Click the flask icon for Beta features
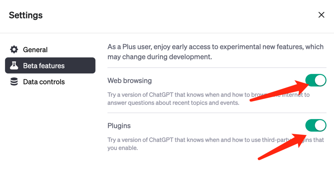Screen dimensions: 334x176 (14, 65)
